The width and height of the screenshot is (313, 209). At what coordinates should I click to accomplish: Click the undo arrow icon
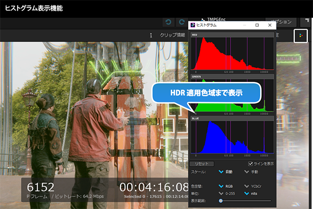click(x=168, y=22)
